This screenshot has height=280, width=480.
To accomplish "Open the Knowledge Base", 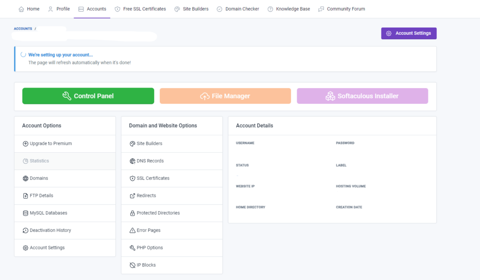I will click(289, 9).
